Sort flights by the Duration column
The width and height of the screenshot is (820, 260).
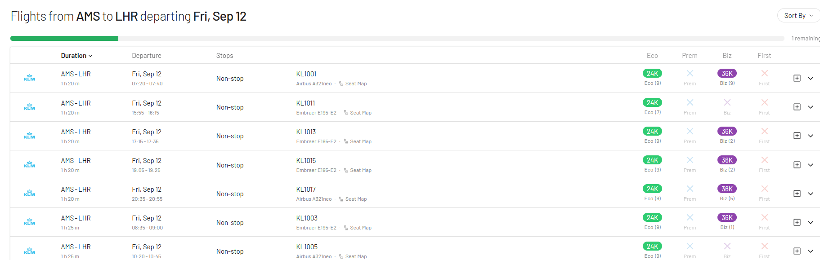(x=76, y=56)
